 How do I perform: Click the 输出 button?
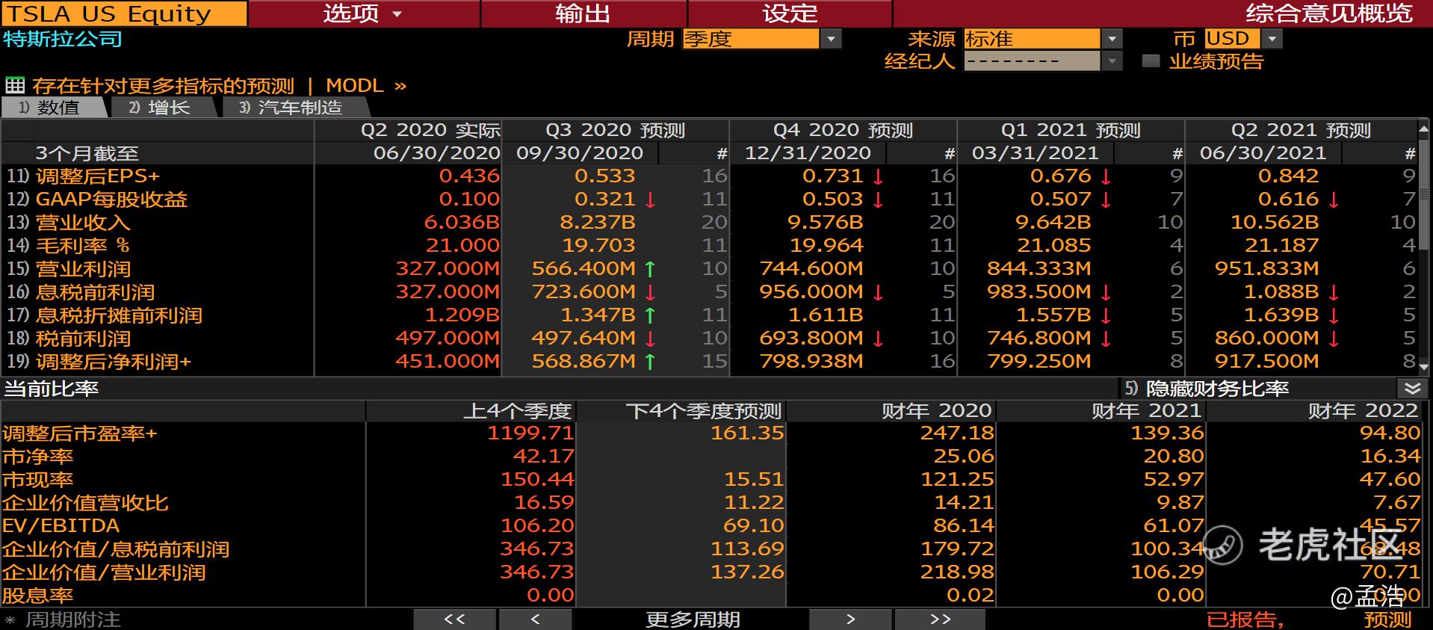coord(583,13)
